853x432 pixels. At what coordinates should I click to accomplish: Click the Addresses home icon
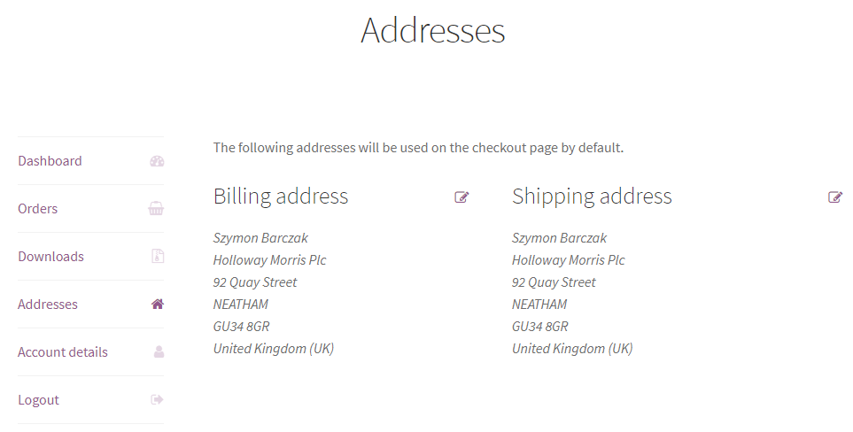[x=157, y=304]
